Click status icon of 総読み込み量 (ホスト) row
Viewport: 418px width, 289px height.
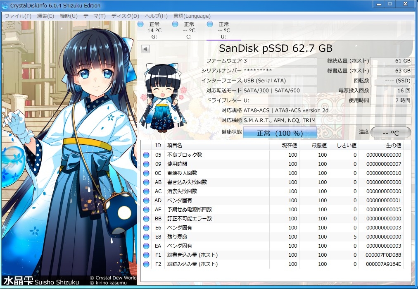[x=146, y=264]
